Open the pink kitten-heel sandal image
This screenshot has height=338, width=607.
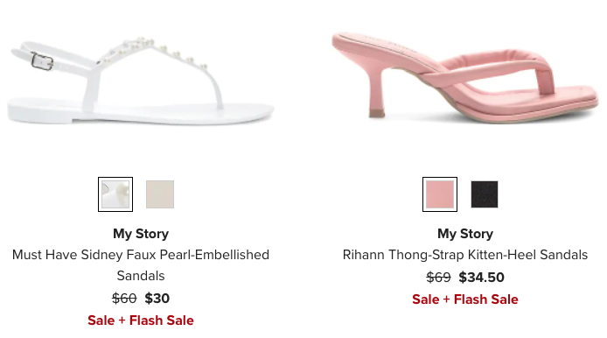[465, 78]
